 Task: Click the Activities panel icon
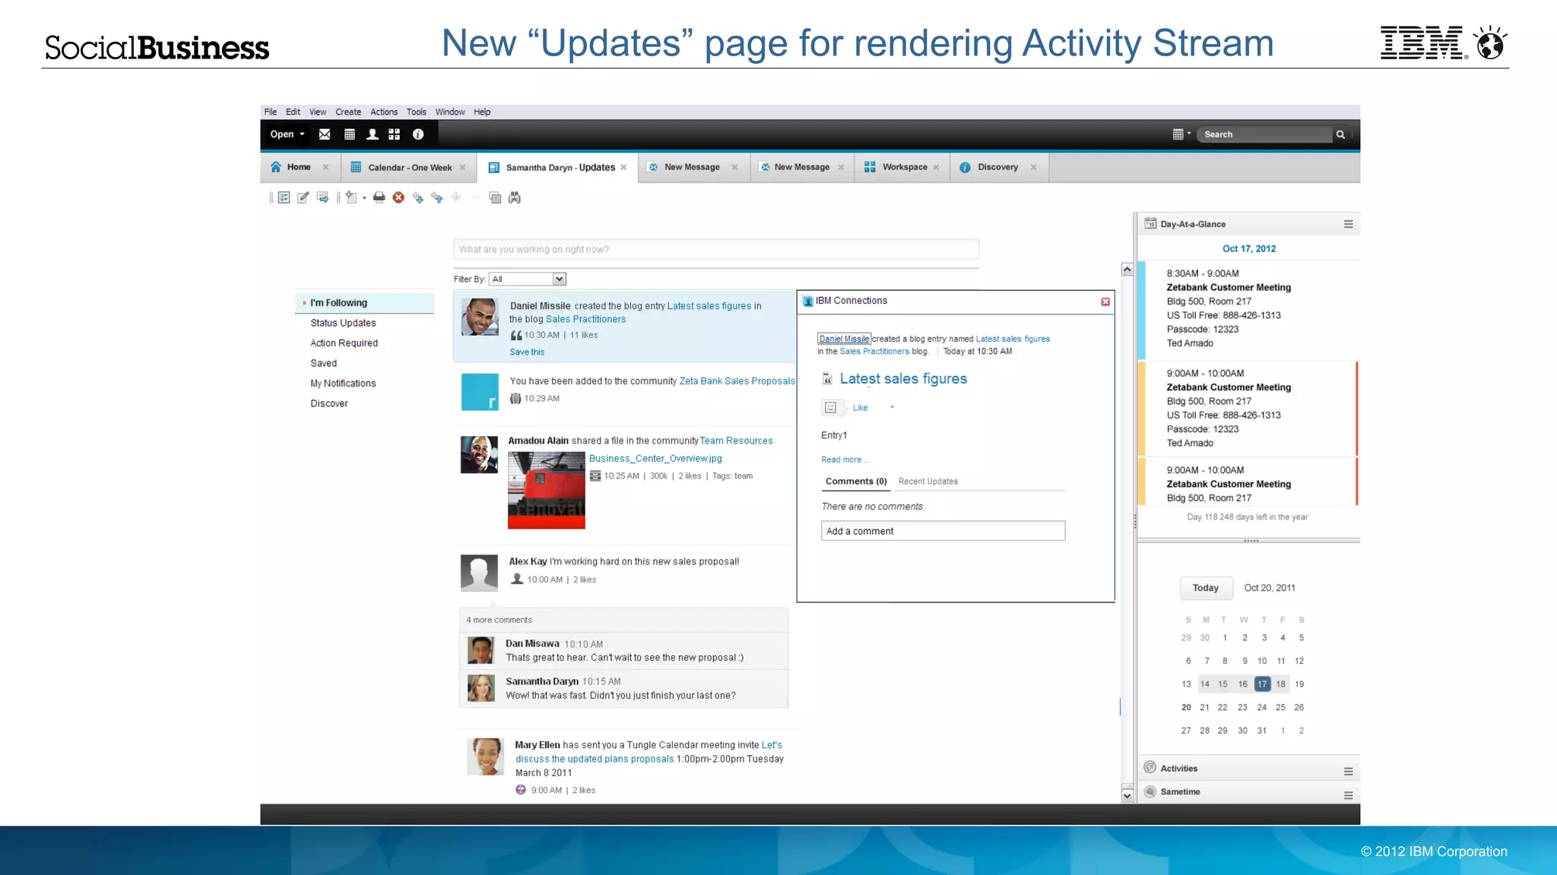(1150, 768)
